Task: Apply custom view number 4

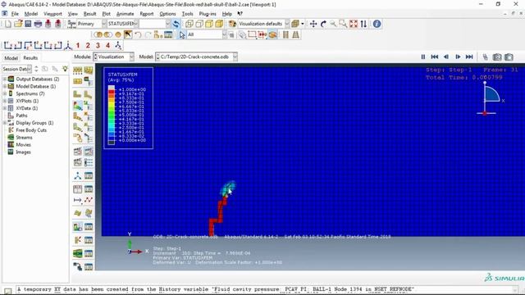Action: (107, 46)
